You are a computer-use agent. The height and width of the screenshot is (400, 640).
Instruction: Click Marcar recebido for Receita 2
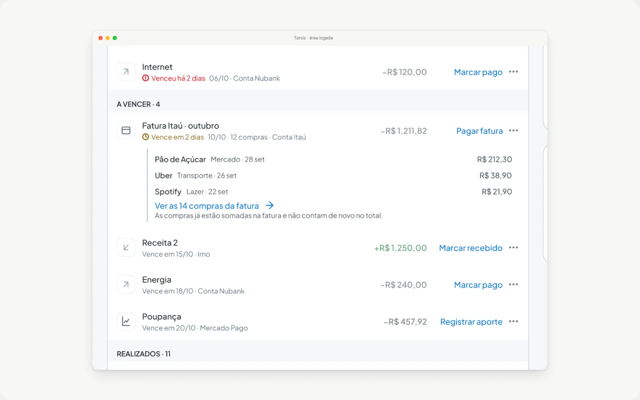pos(470,248)
